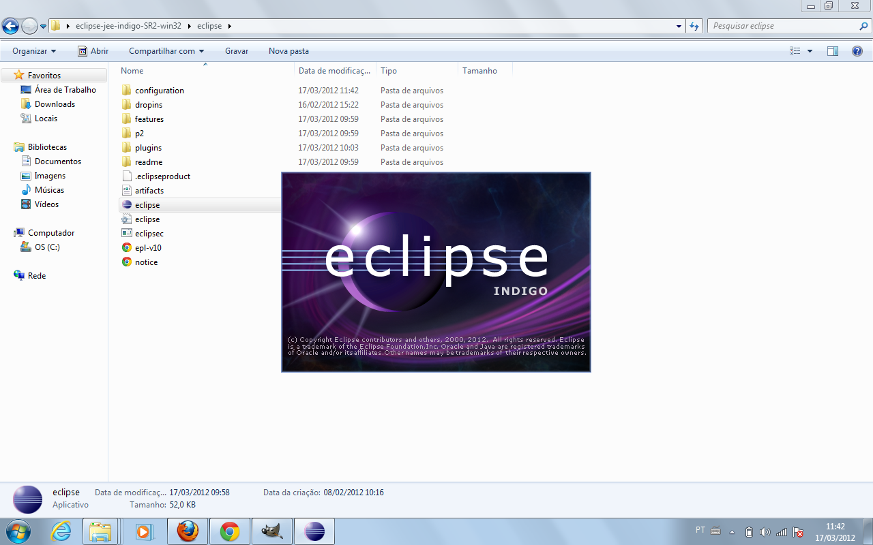The width and height of the screenshot is (873, 545).
Task: Create a folder with Nova pasta
Action: [289, 50]
